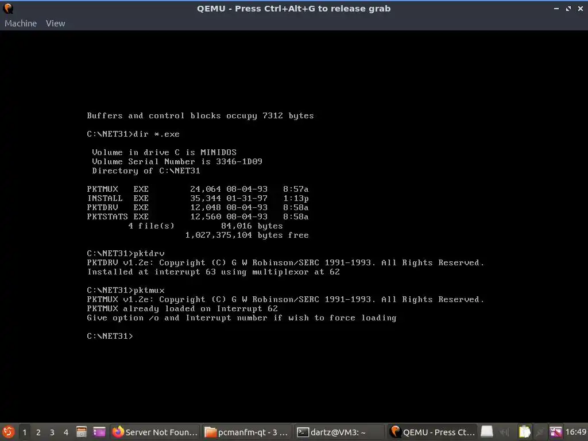Switch to workspace 1
This screenshot has height=441, width=588.
24,432
